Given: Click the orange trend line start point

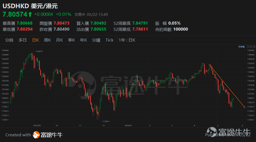Looking at the screenshot, I should coord(210,65).
